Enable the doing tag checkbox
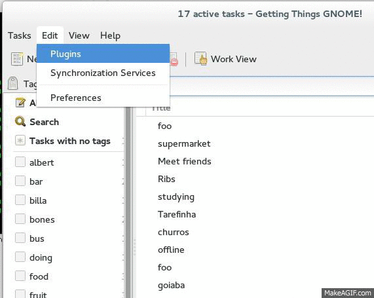374x298 pixels. [20, 257]
